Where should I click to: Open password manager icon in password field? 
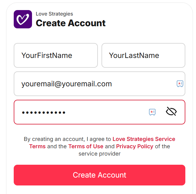click(x=152, y=112)
